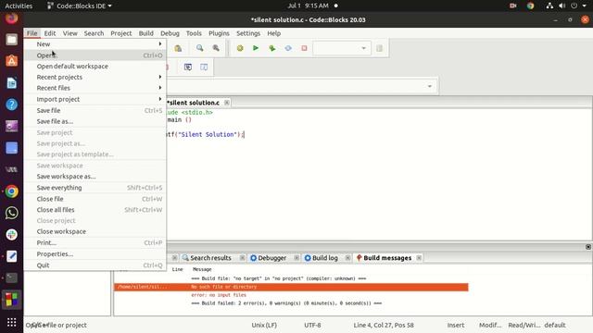Screen dimensions: 593x333
Task: Choose Save file menu entry
Action: (95, 111)
